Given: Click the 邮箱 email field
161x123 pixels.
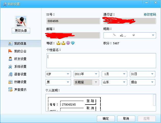Looking at the screenshot, I should [73, 35].
